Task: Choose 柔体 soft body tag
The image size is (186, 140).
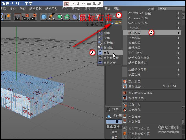Action: [x=110, y=38]
